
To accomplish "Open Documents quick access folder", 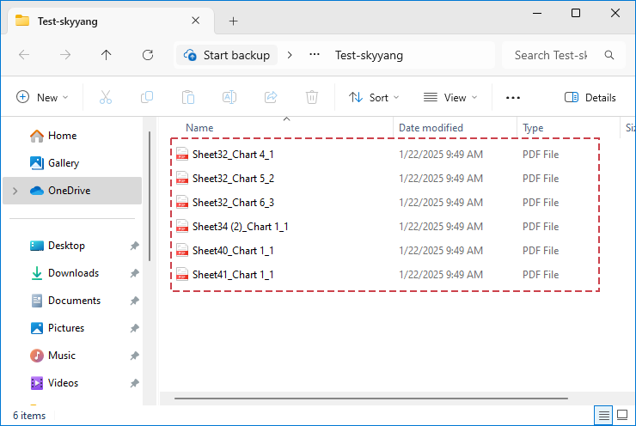I will (x=74, y=301).
